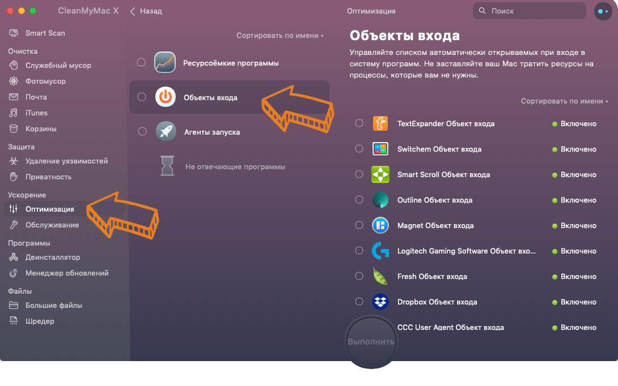
Task: Click the Ресурсоёмкие программы chart icon
Action: click(165, 63)
